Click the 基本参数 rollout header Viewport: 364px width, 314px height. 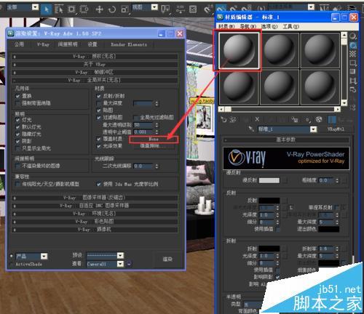(286, 140)
